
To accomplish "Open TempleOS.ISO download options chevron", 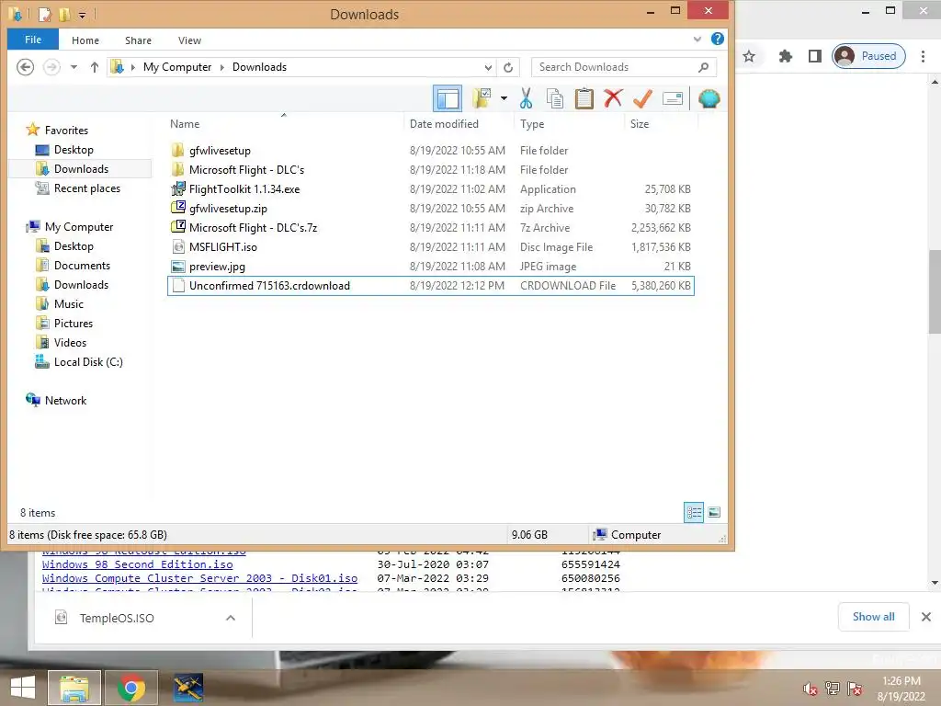I will 231,618.
